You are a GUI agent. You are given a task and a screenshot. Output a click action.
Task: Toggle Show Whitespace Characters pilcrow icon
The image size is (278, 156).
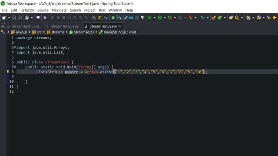click(x=142, y=17)
